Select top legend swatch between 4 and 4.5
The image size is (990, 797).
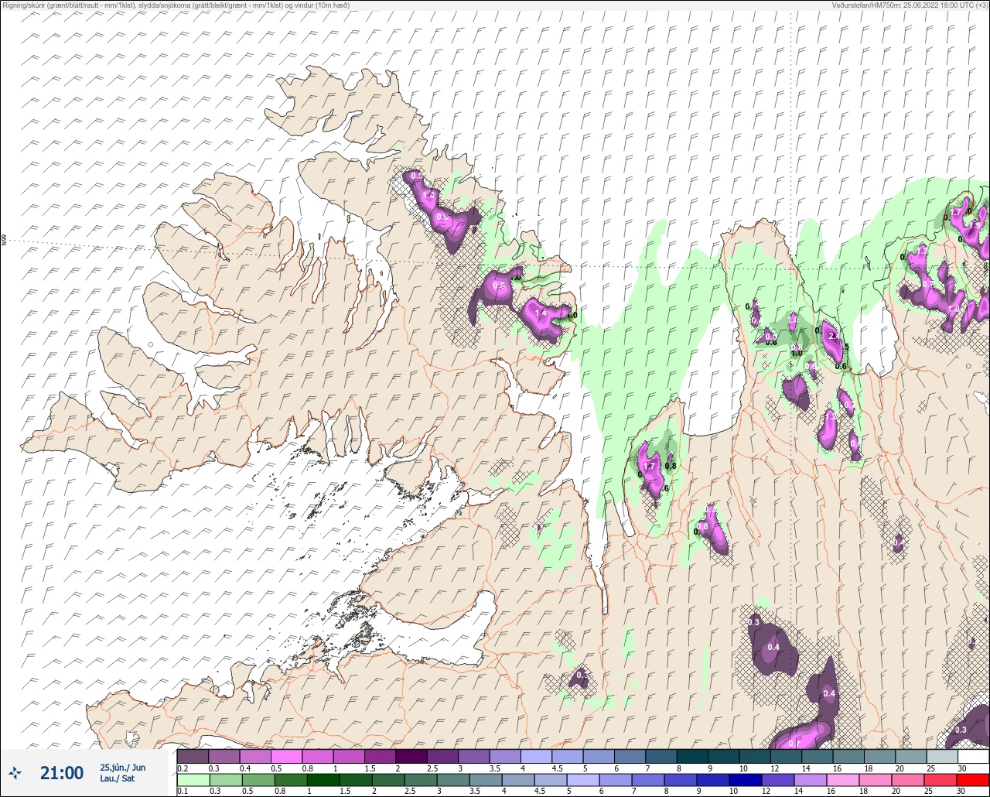[x=537, y=756]
